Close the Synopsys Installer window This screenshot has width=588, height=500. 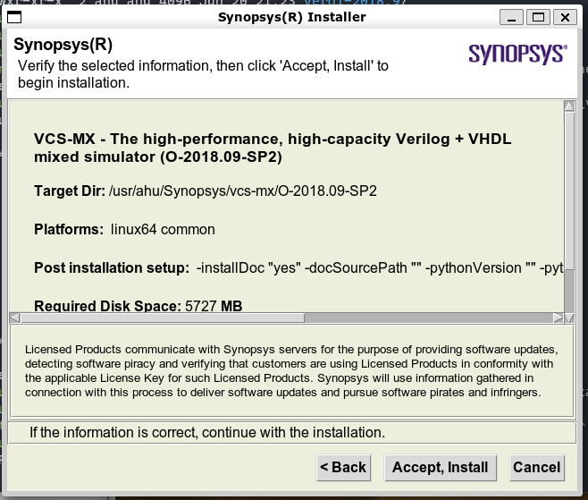point(565,17)
